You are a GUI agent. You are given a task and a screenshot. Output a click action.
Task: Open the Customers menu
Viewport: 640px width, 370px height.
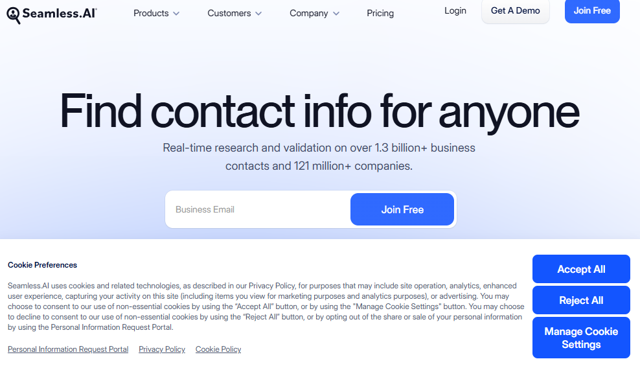click(x=229, y=13)
